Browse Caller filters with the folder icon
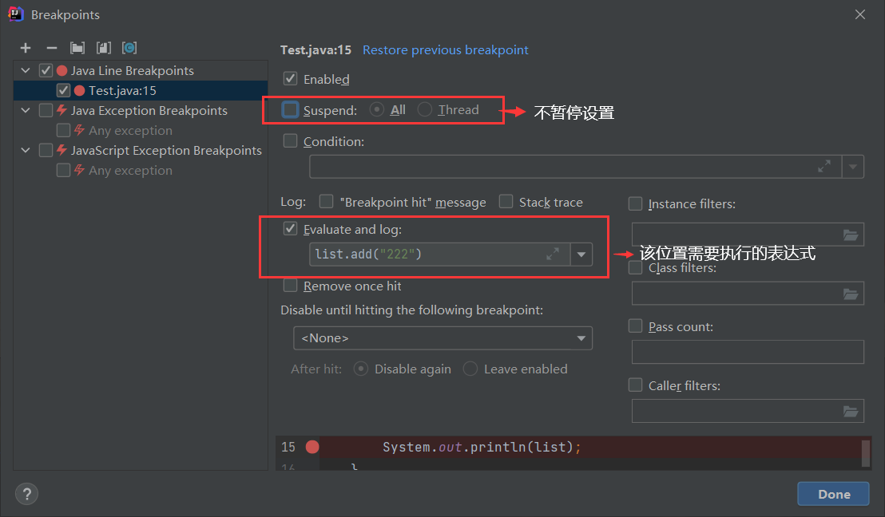Screen dimensions: 885x517 point(850,411)
